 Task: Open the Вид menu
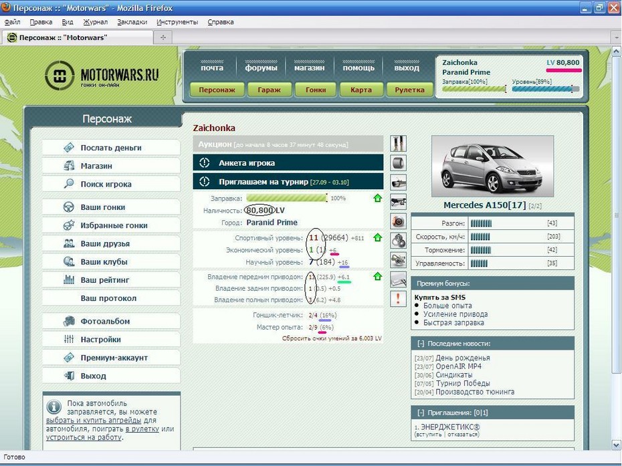tap(68, 22)
